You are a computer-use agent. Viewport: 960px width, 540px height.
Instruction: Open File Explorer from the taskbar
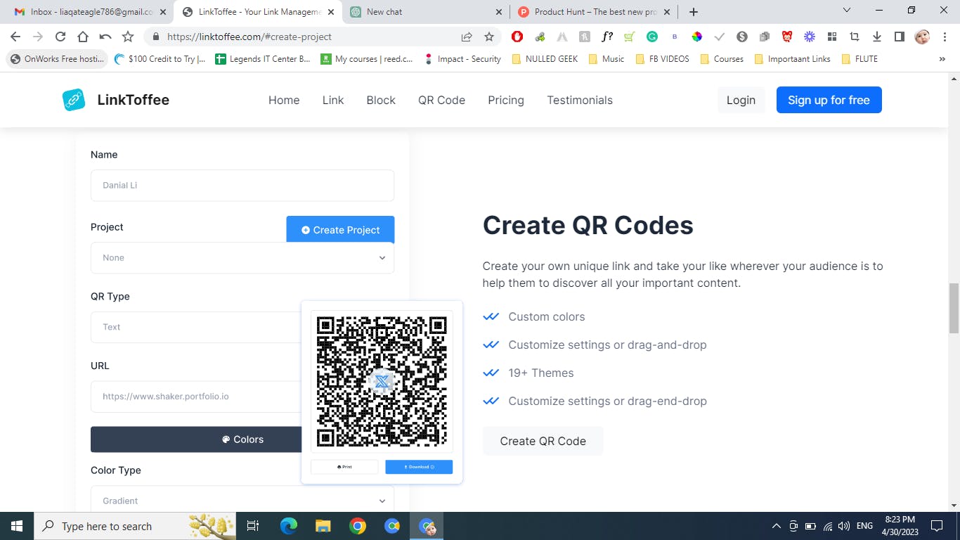click(x=323, y=526)
